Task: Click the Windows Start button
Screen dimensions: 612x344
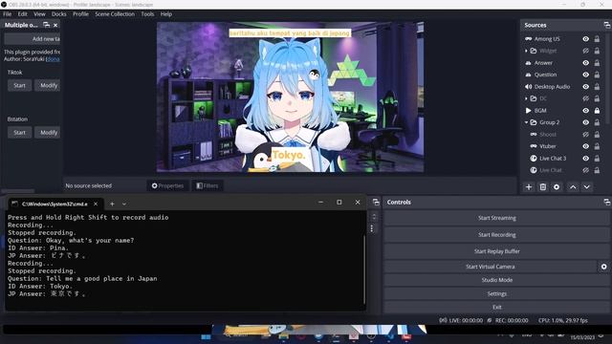Action: tap(206, 337)
